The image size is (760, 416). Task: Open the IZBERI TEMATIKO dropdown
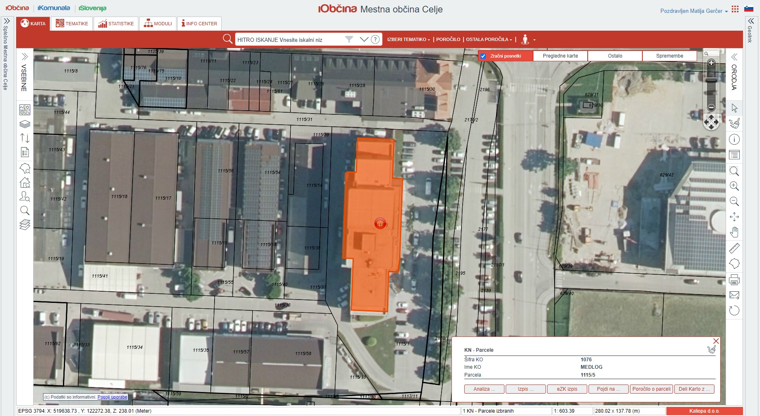pos(408,40)
